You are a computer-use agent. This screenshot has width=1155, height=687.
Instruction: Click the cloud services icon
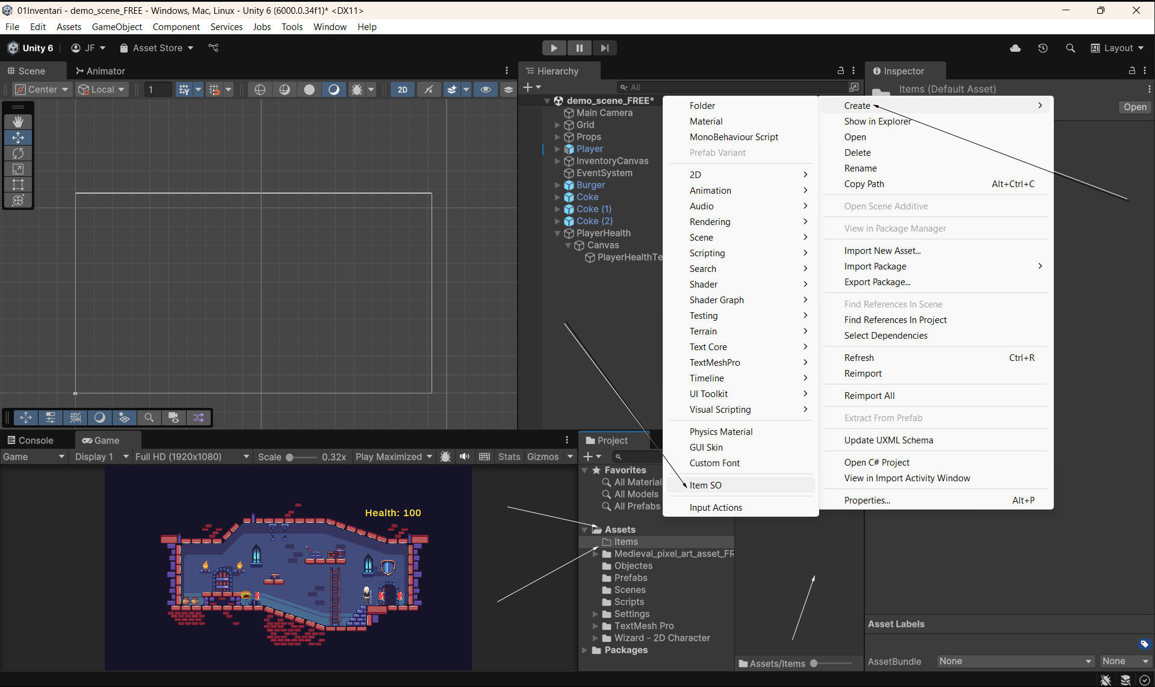pos(1015,48)
